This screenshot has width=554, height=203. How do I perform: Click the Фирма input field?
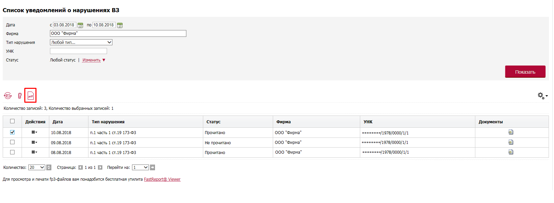click(118, 33)
